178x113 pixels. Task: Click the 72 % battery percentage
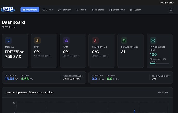tap(166, 3)
